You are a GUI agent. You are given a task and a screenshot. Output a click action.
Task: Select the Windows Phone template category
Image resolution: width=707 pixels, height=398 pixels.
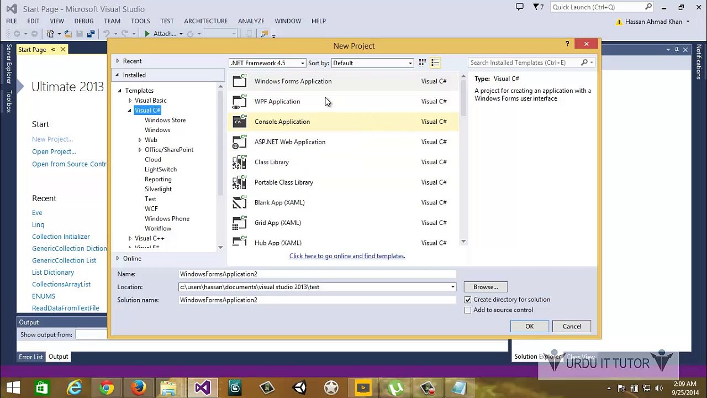pos(167,218)
